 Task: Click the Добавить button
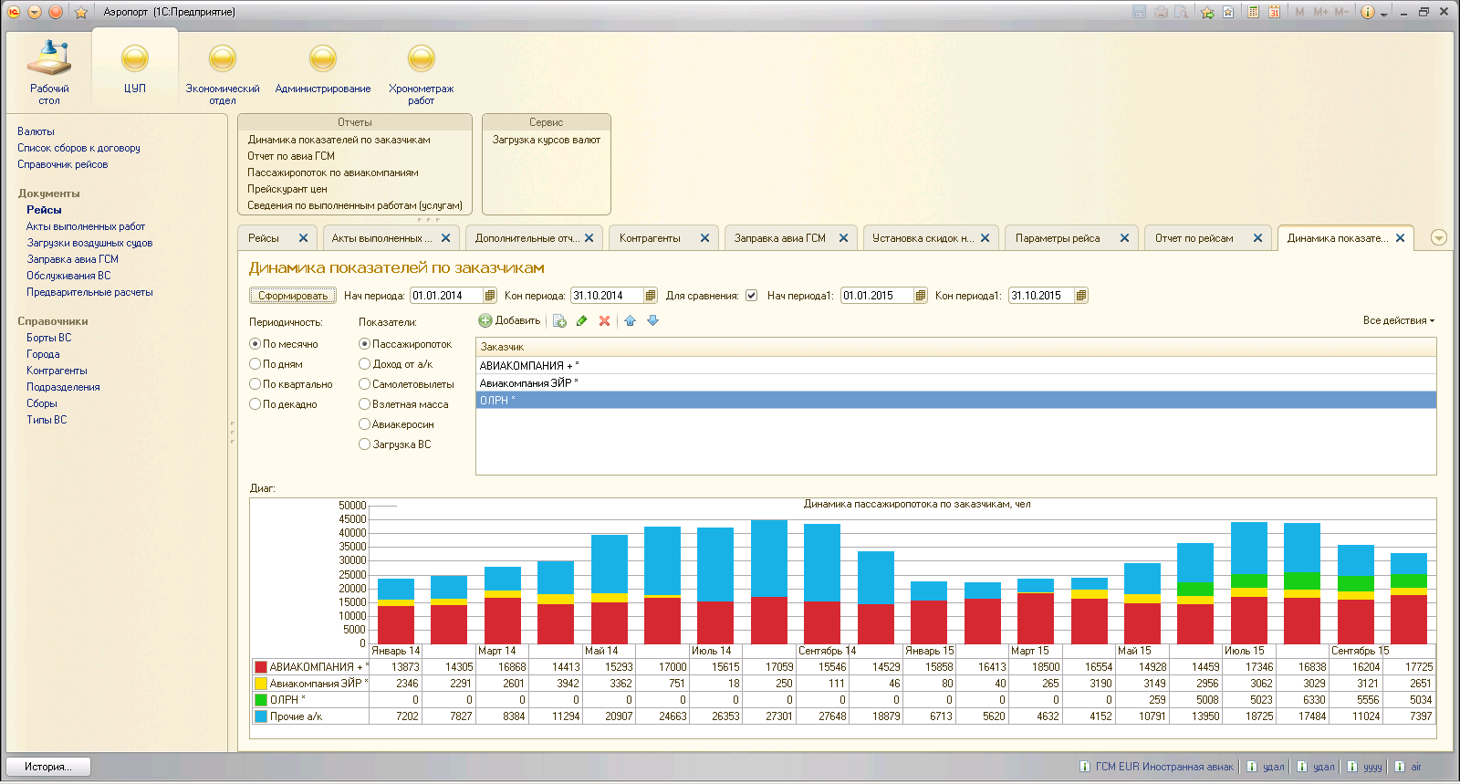pos(510,320)
